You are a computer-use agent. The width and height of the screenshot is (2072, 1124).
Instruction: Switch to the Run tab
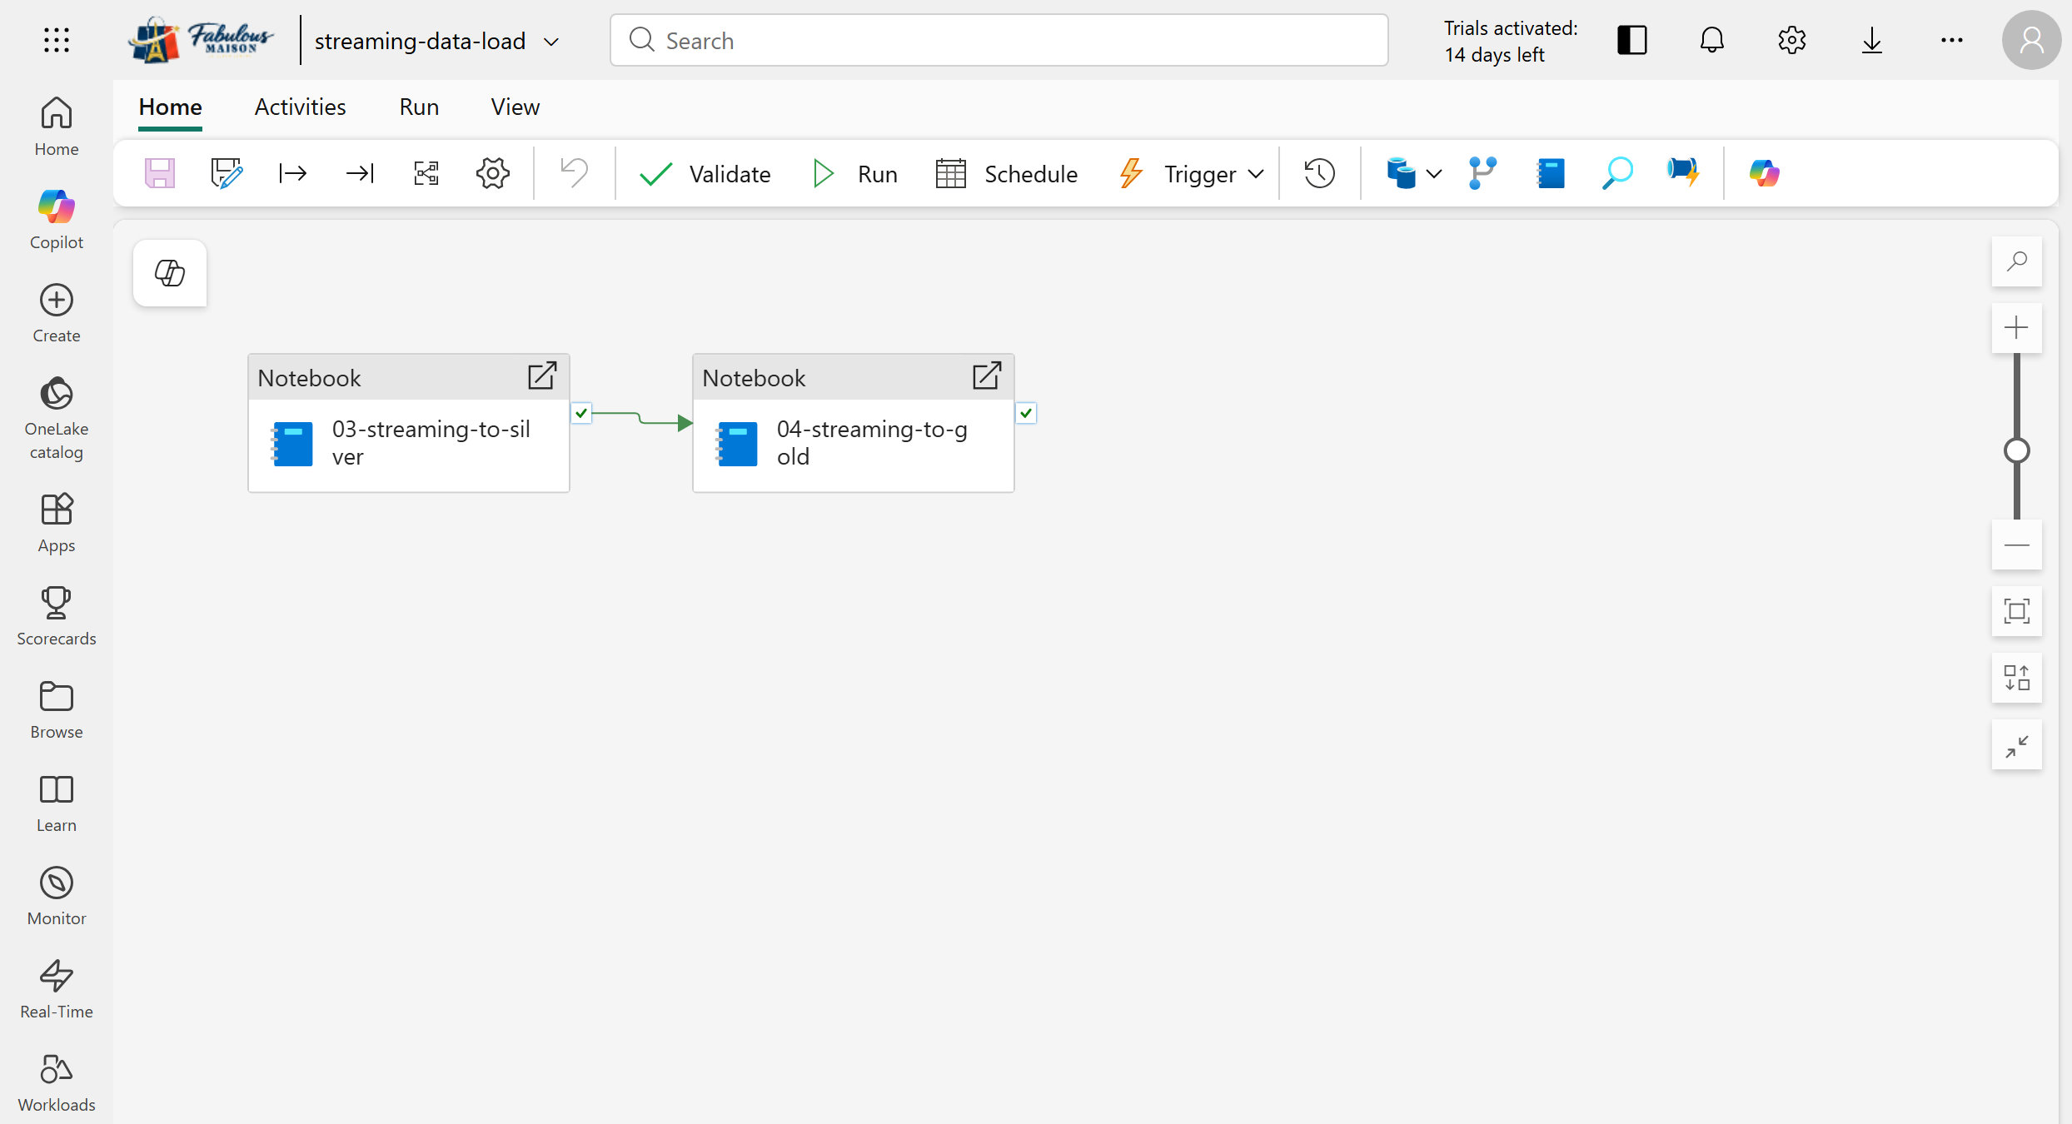419,107
